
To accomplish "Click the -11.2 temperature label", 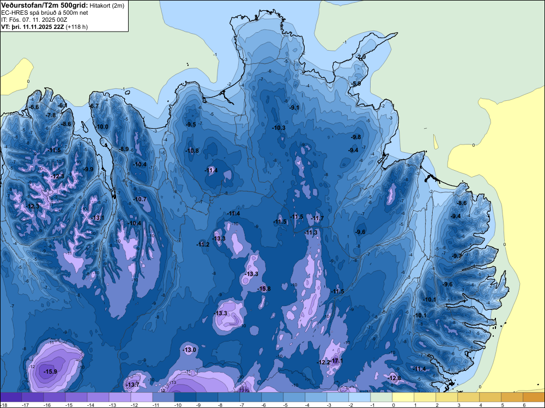I will pyautogui.click(x=203, y=244).
